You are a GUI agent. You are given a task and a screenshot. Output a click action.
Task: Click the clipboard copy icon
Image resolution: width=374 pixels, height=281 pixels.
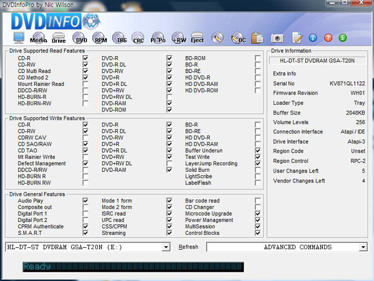[x=257, y=38]
